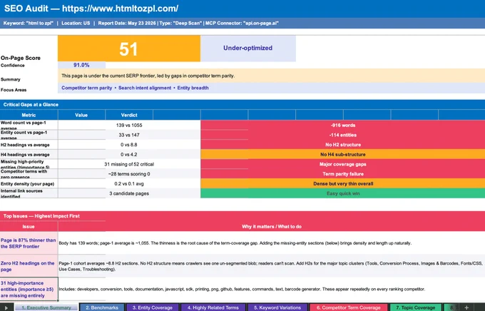Image resolution: width=485 pixels, height=311 pixels.
Task: Click the Keyword html to zpl info bar
Action: [x=141, y=24]
